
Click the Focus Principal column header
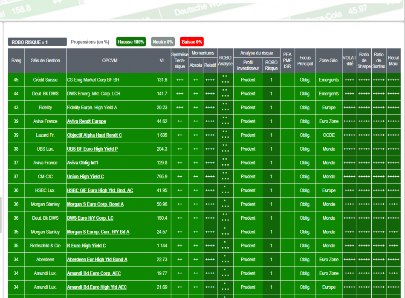pyautogui.click(x=305, y=60)
